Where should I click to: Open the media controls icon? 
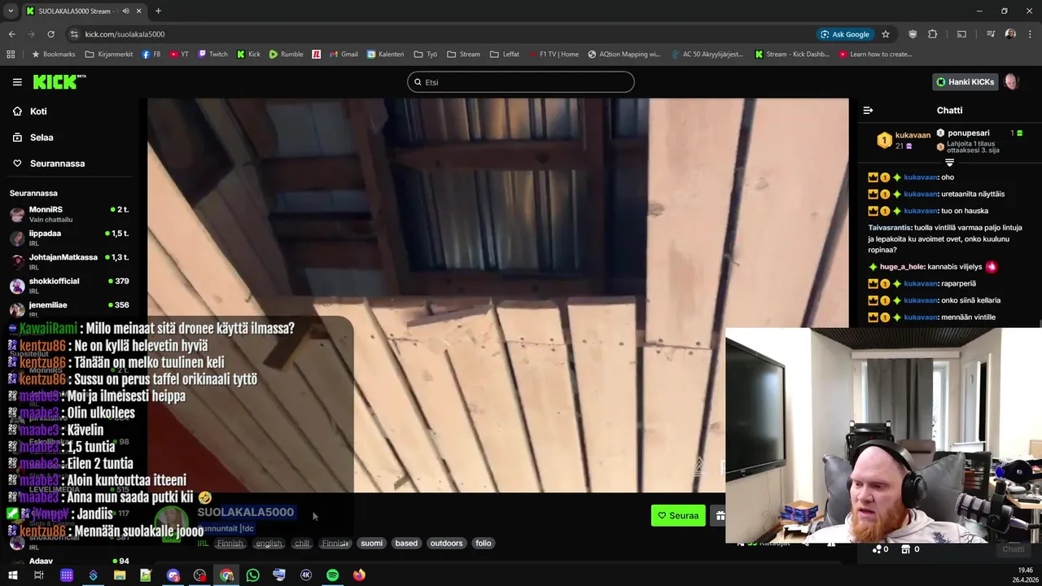click(991, 34)
